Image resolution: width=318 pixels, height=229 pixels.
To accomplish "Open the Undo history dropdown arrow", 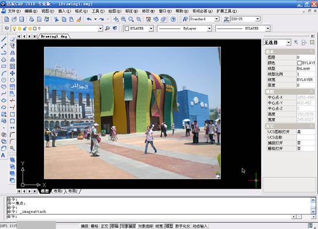I will [x=95, y=19].
